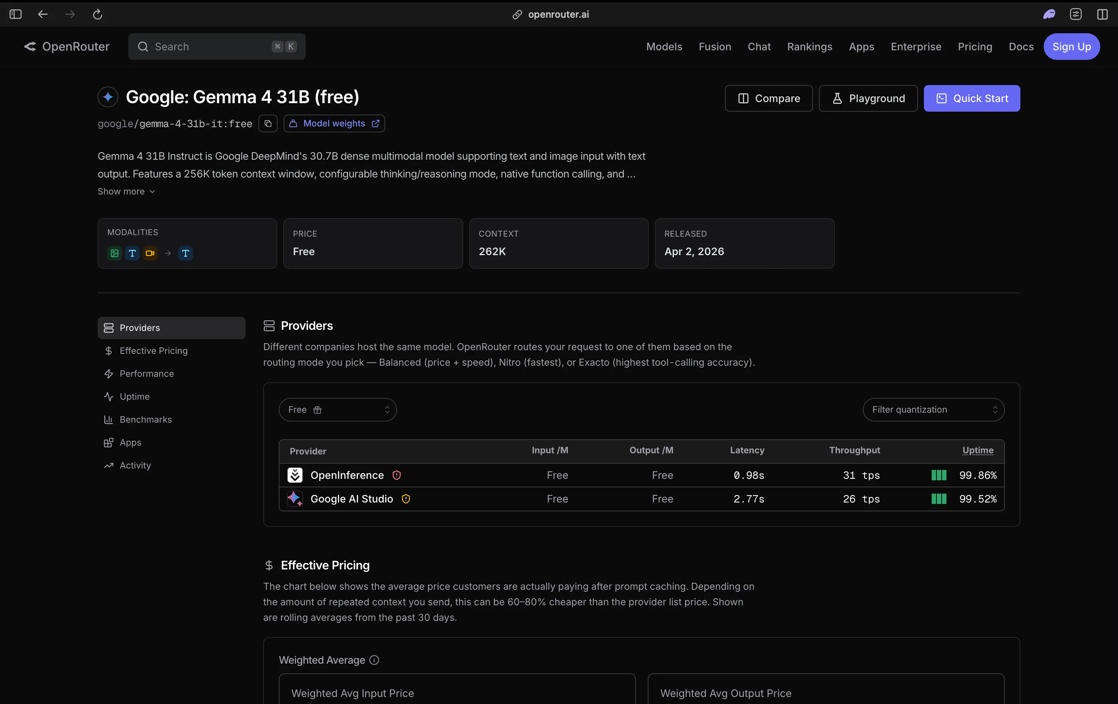Image resolution: width=1118 pixels, height=704 pixels.
Task: Click the 0.98s latency value
Action: (x=749, y=475)
